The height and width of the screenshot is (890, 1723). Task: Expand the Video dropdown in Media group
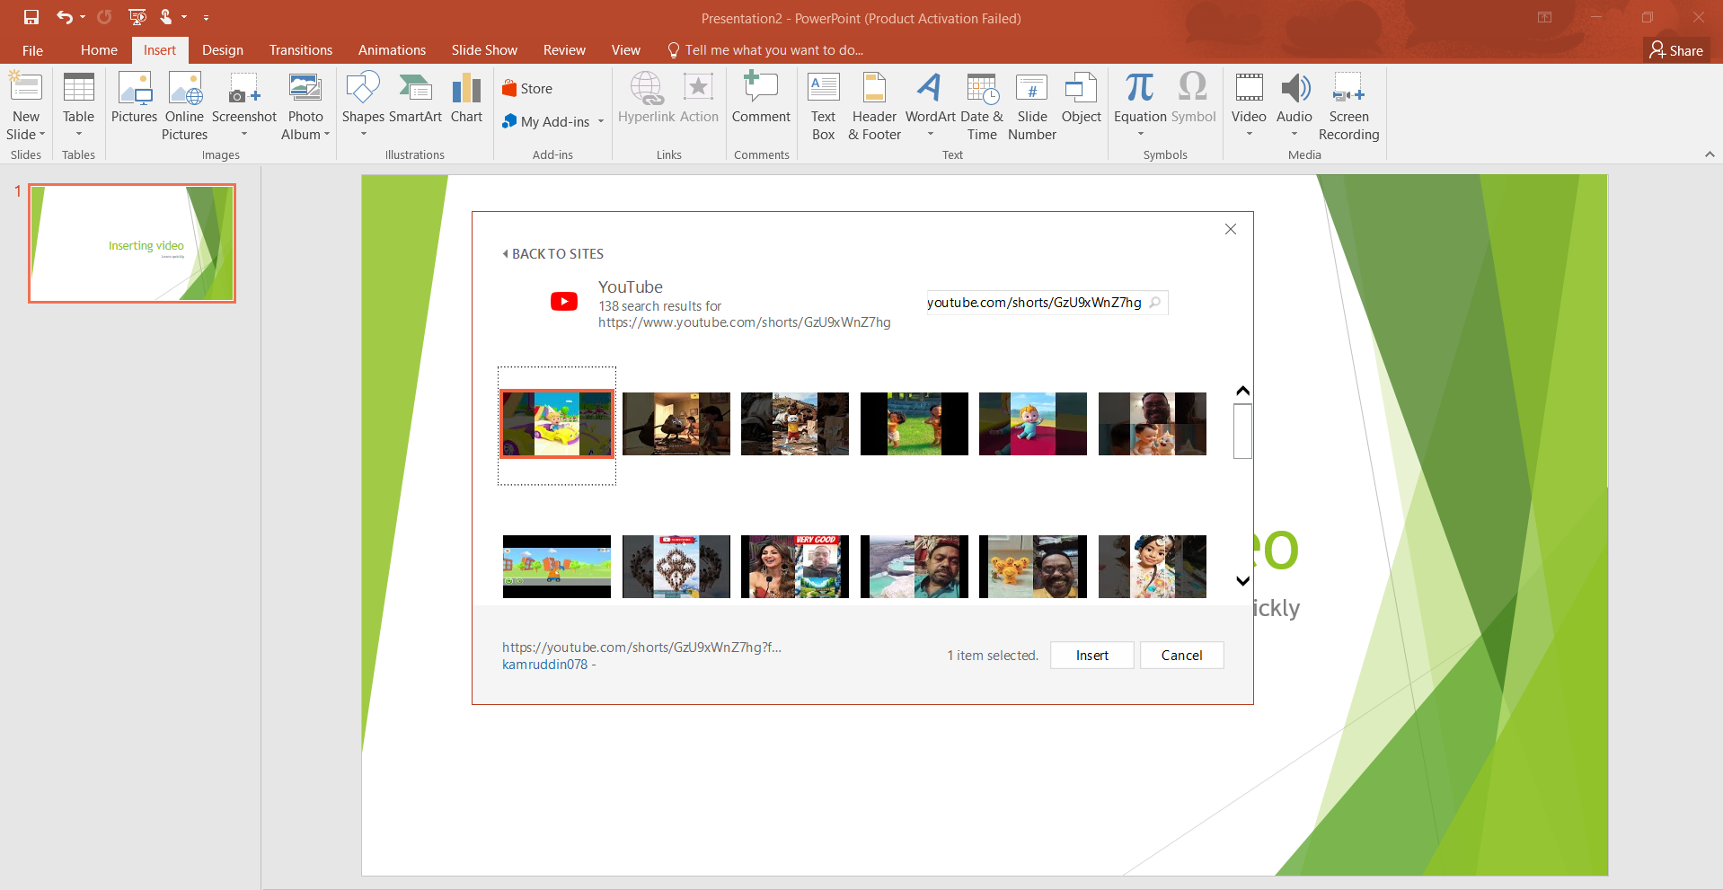click(x=1249, y=134)
